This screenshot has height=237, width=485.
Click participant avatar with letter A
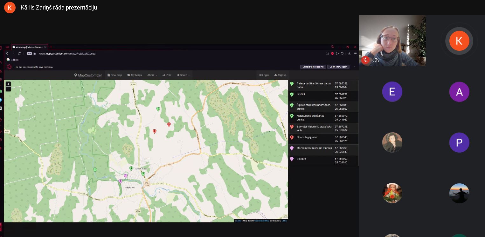459,92
